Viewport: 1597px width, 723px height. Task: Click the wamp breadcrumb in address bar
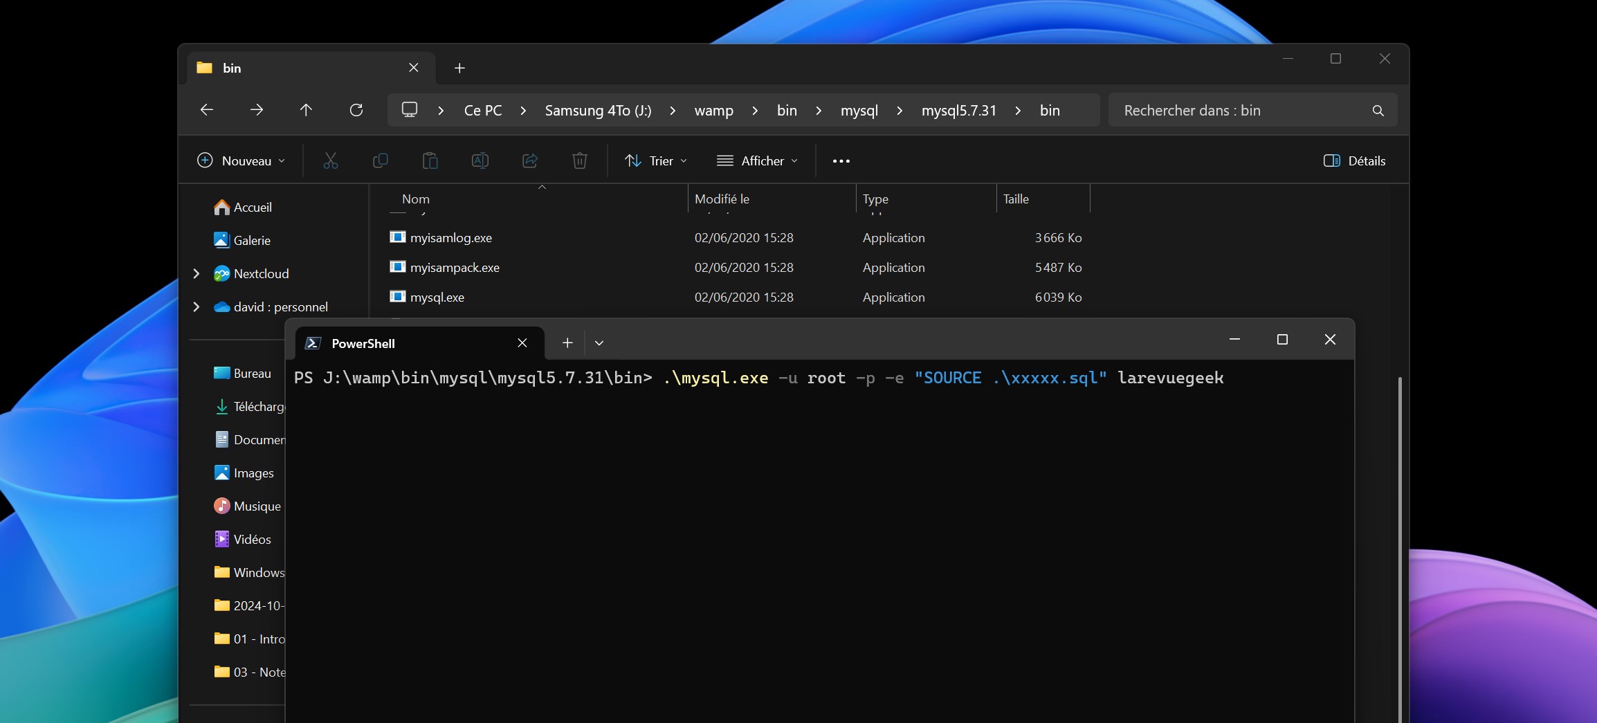[x=713, y=111]
